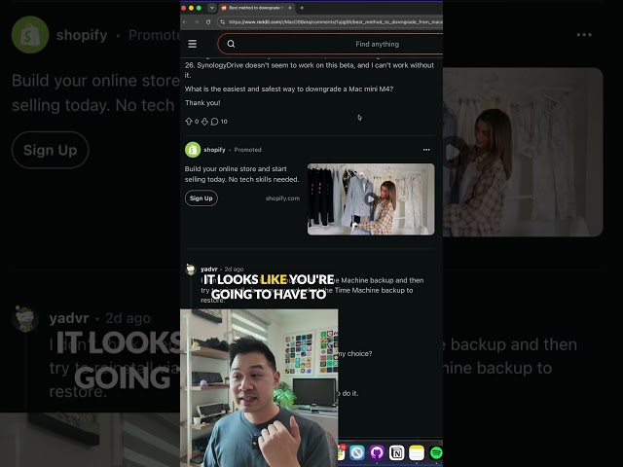Screen dimensions: 623x467
Task: Click the '26. SynologyDrive doesn't seem to work' line
Action: pos(310,65)
